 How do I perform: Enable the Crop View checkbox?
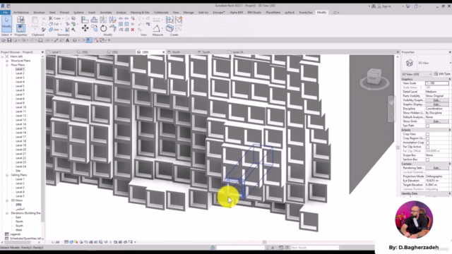tap(427, 134)
